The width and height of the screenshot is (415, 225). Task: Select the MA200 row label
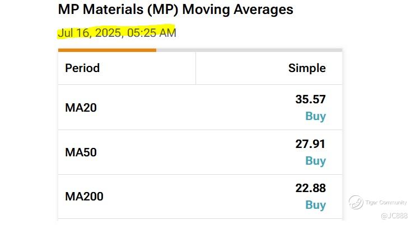(x=84, y=197)
